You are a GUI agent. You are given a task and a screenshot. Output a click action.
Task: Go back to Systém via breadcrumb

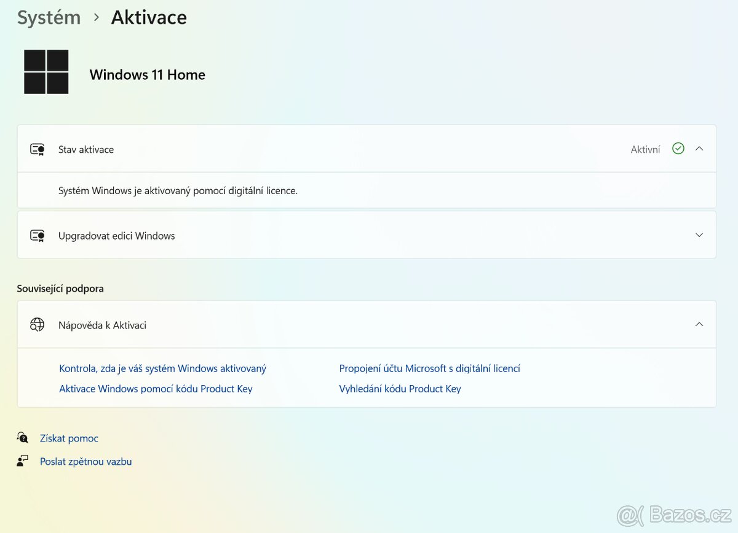pos(49,18)
